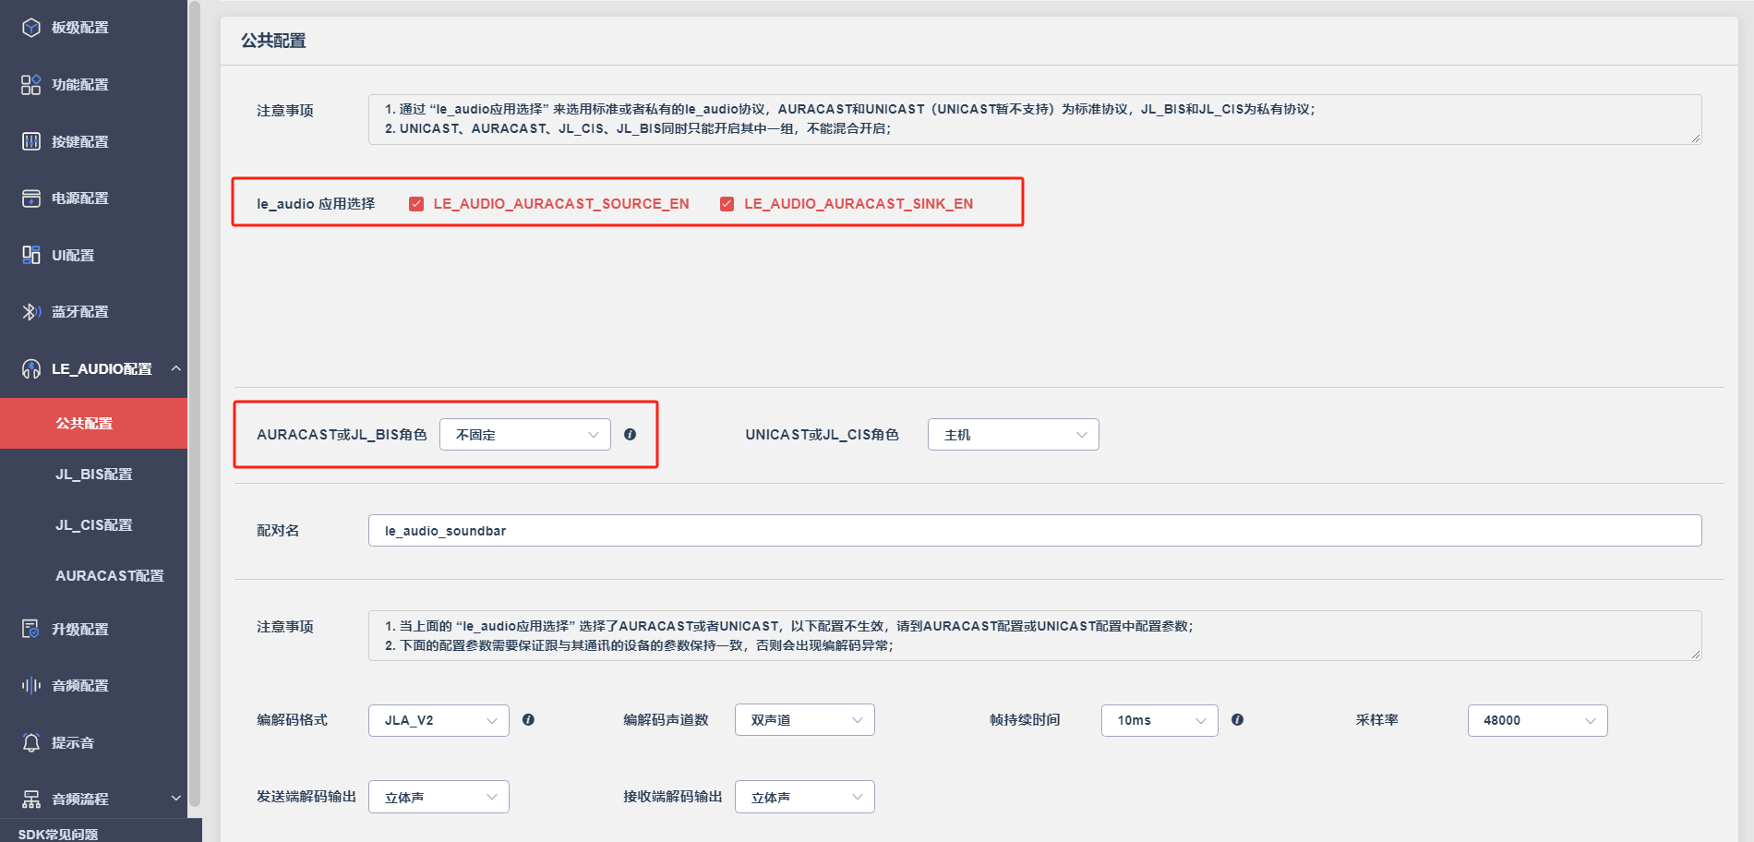Click the second 注意事项 text area
Viewport: 1754px width, 842px height.
coord(1035,635)
